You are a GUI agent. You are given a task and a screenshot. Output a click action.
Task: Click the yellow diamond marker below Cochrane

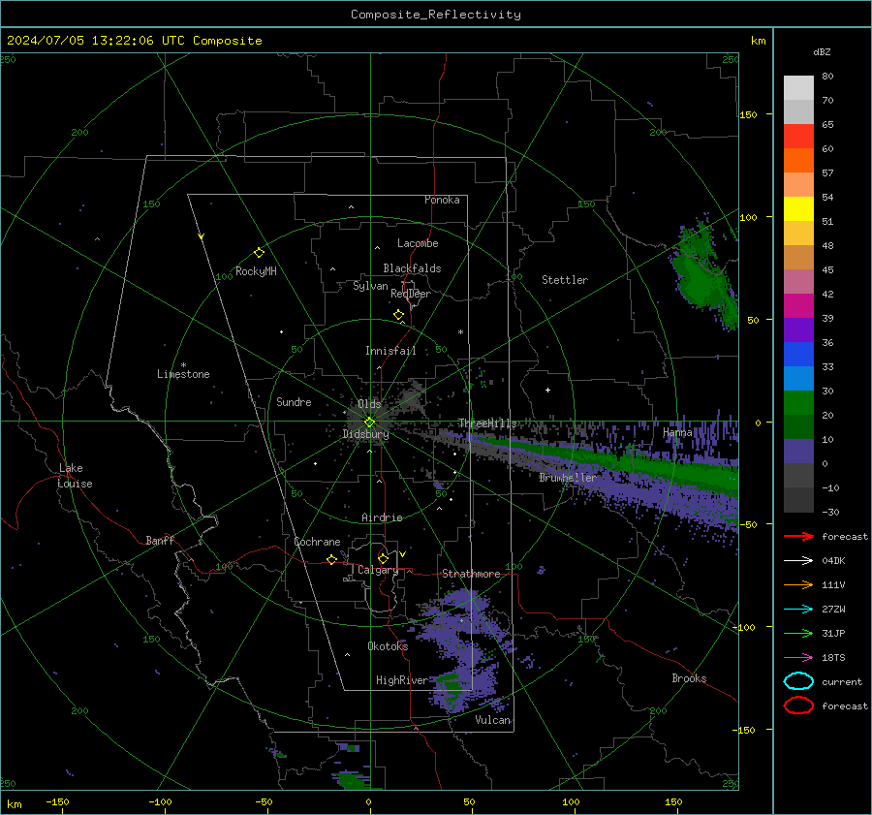331,560
